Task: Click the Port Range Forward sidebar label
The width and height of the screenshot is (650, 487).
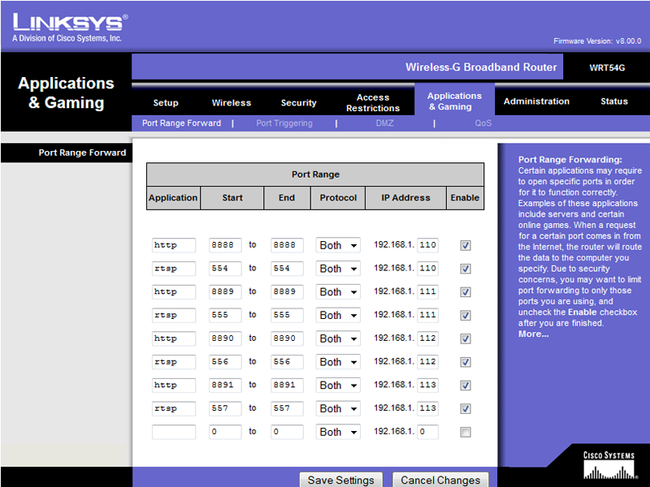Action: 82,153
